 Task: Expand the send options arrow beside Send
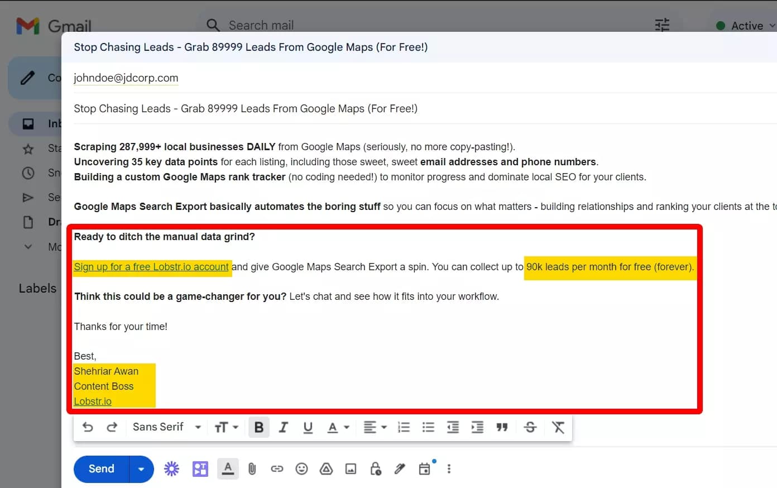coord(141,469)
